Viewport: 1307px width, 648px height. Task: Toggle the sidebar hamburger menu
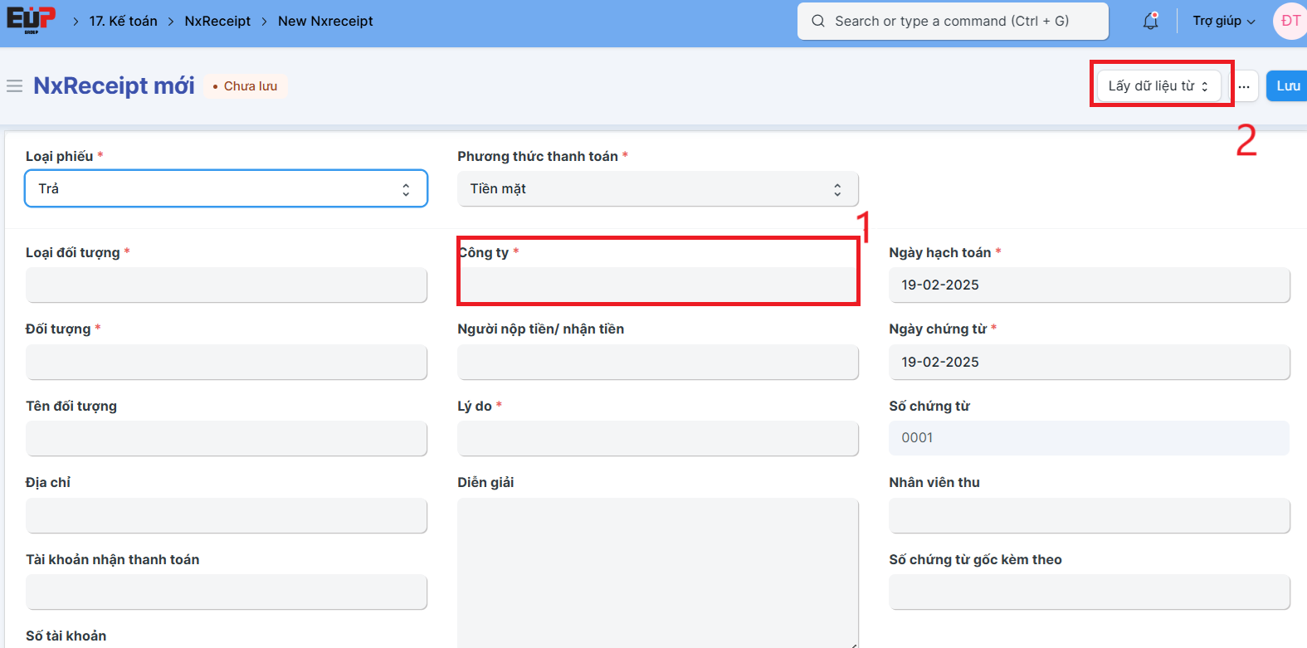[14, 86]
